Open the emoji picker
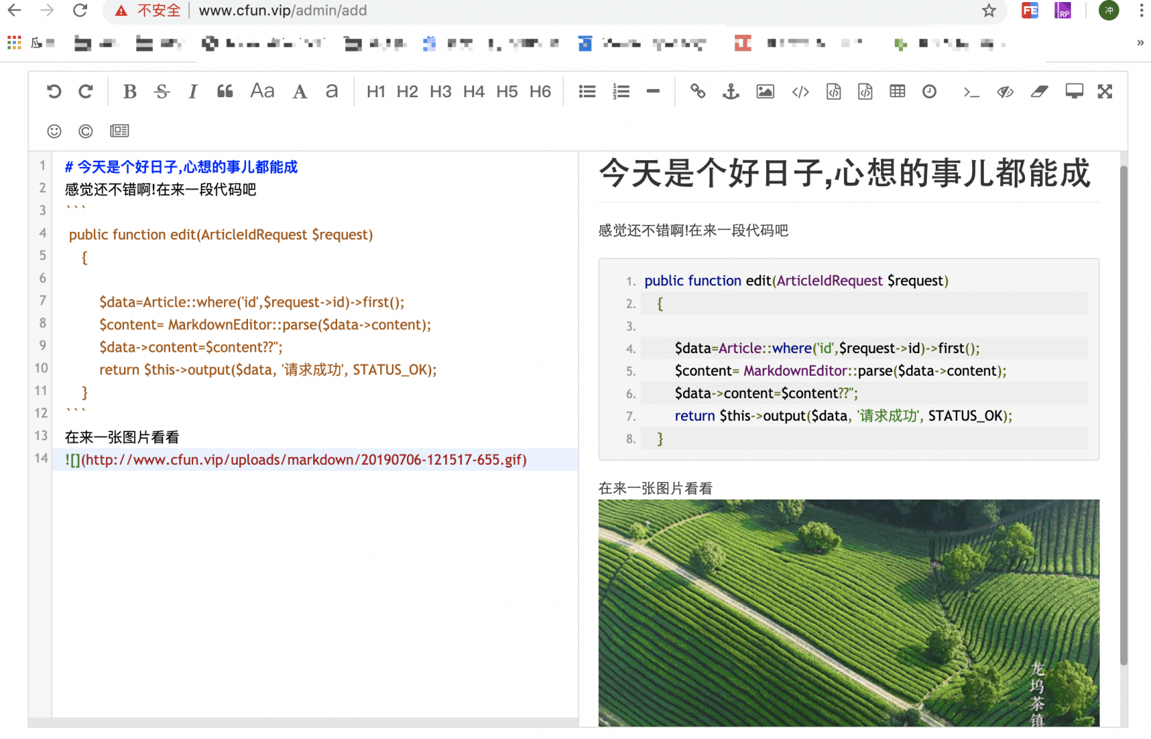Image resolution: width=1151 pixels, height=739 pixels. pos(54,131)
